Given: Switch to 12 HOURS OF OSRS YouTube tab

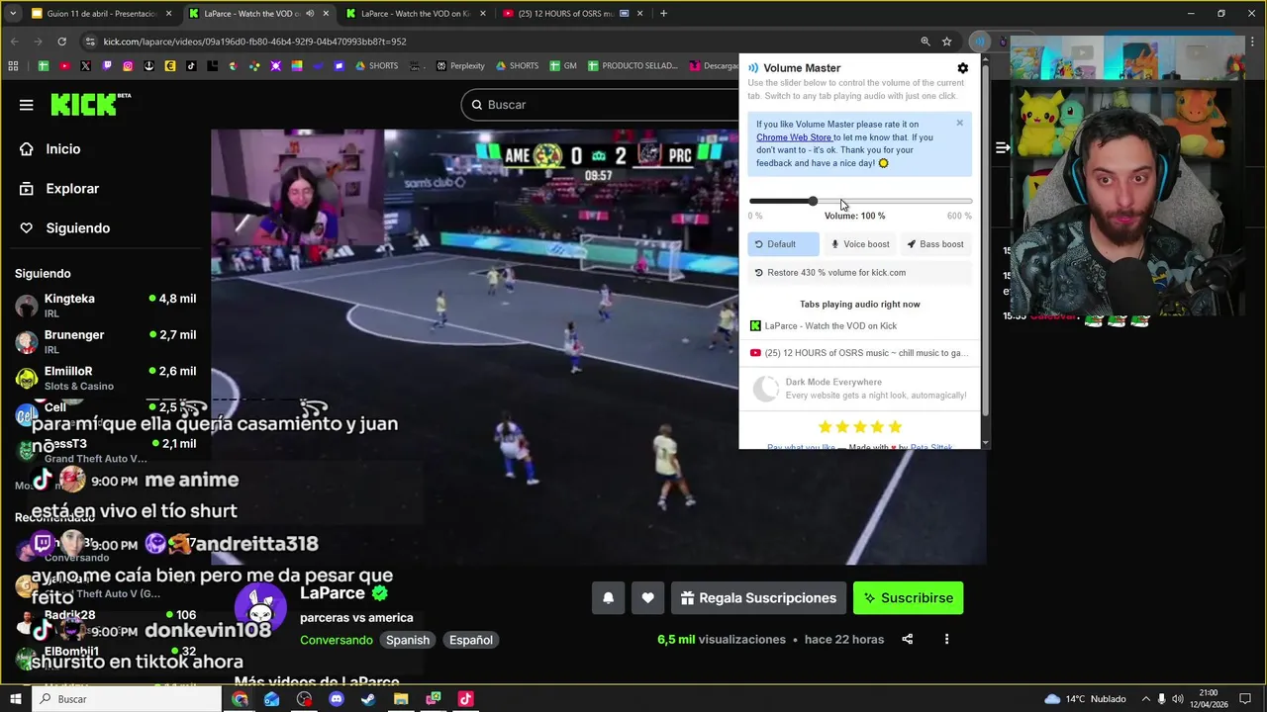Looking at the screenshot, I should pyautogui.click(x=572, y=14).
